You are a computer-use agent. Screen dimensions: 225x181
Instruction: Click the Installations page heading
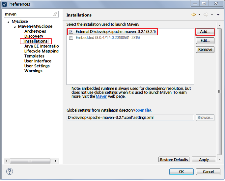pyautogui.click(x=79, y=15)
